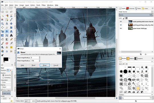Select the Paths tool in toolbox

click(7, 20)
